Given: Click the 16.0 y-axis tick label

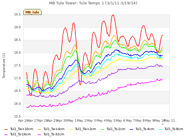Looking at the screenshot, I should tap(17, 104).
